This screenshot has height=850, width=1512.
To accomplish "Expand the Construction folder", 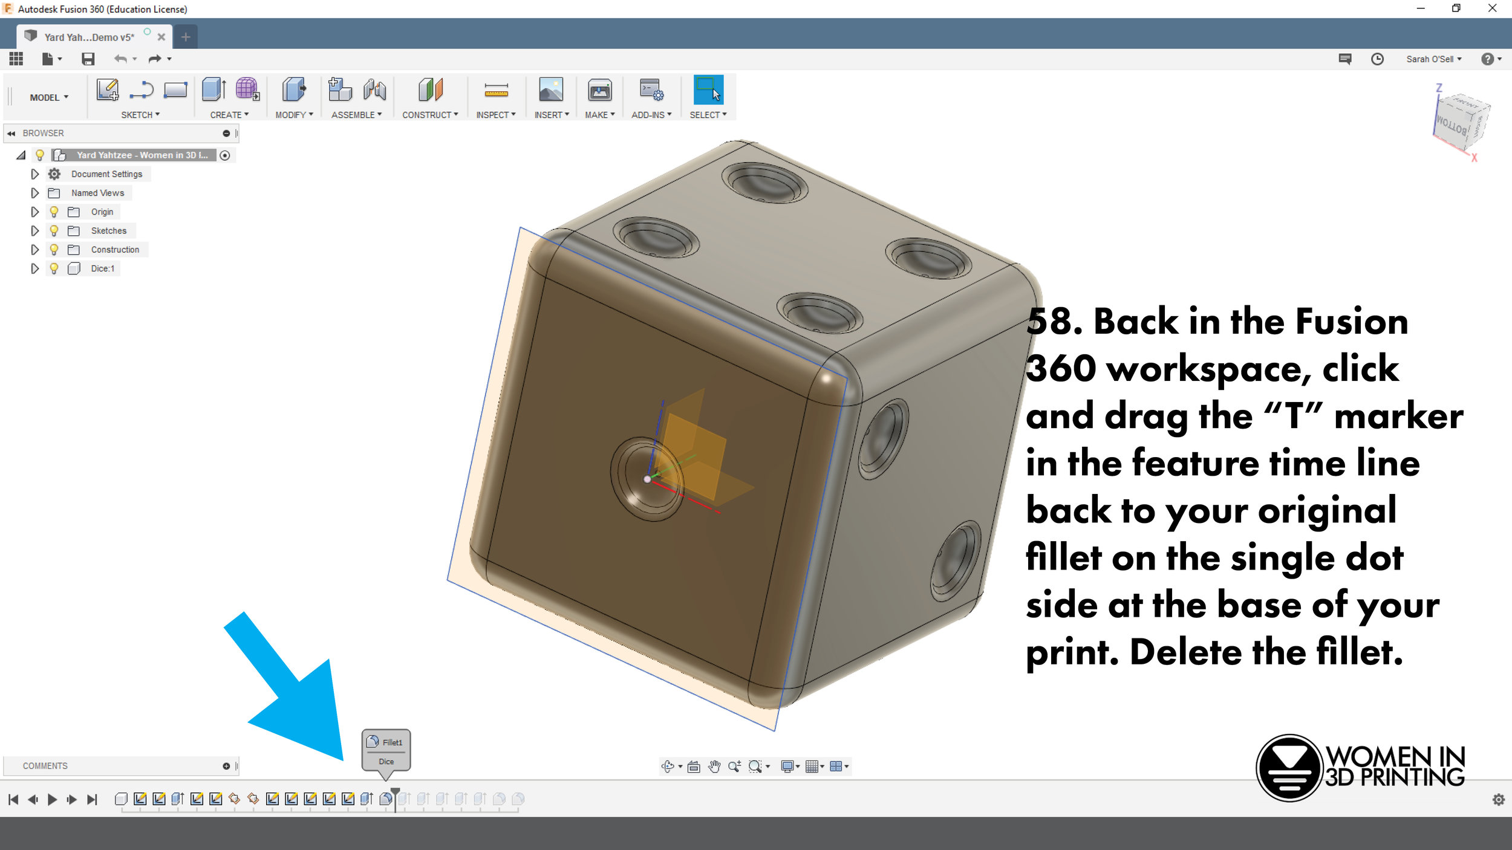I will click(34, 249).
